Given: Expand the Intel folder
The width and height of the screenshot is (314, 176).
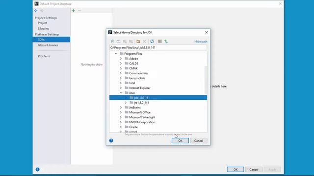Looking at the screenshot, I should click(121, 83).
